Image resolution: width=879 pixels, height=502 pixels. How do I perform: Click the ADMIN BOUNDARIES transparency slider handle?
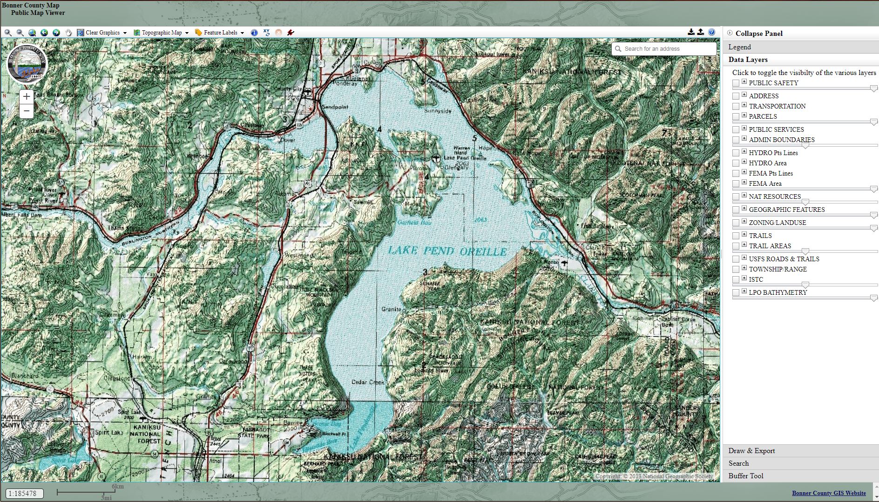[x=805, y=146]
